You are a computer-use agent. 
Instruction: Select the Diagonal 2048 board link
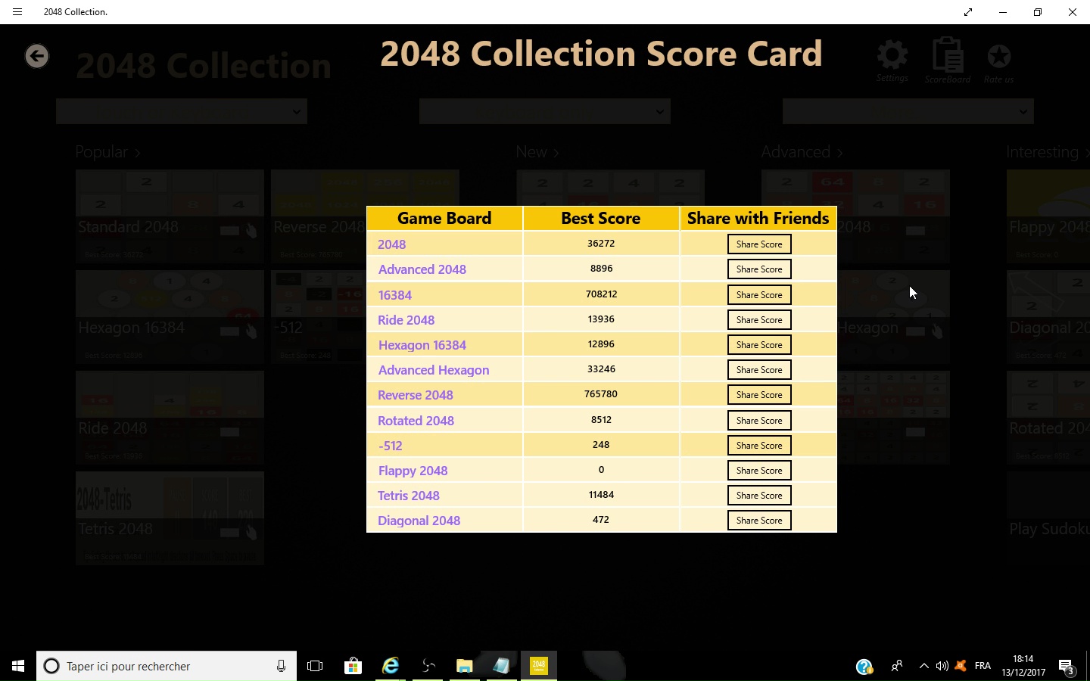[x=419, y=521]
